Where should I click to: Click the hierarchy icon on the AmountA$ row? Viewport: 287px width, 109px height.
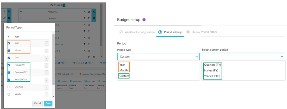click(x=85, y=12)
